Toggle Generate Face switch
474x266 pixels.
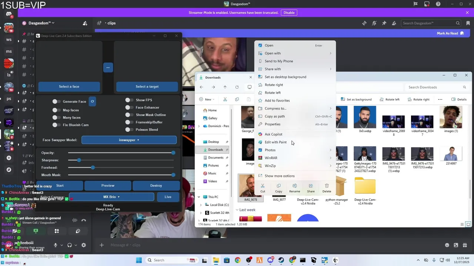[57, 101]
